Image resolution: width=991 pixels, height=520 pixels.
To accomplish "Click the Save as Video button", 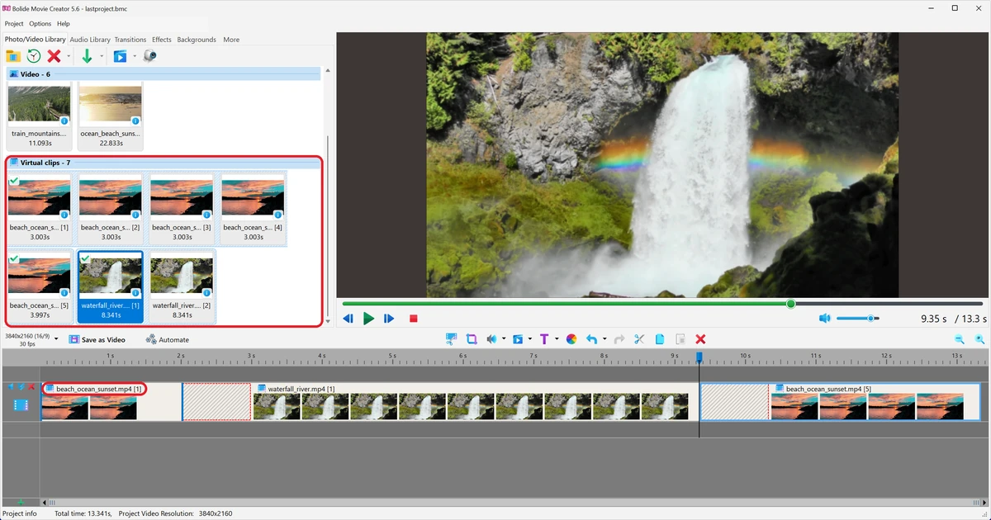I will pos(97,339).
